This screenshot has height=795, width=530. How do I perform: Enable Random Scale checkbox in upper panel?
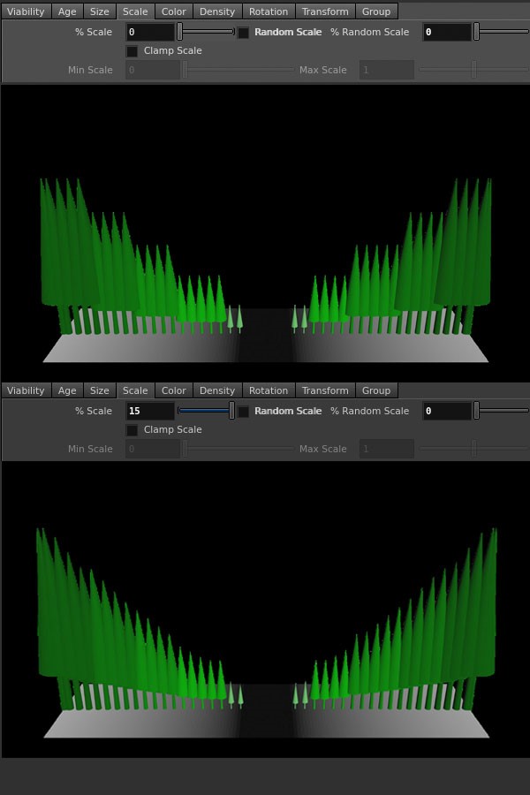click(x=244, y=33)
